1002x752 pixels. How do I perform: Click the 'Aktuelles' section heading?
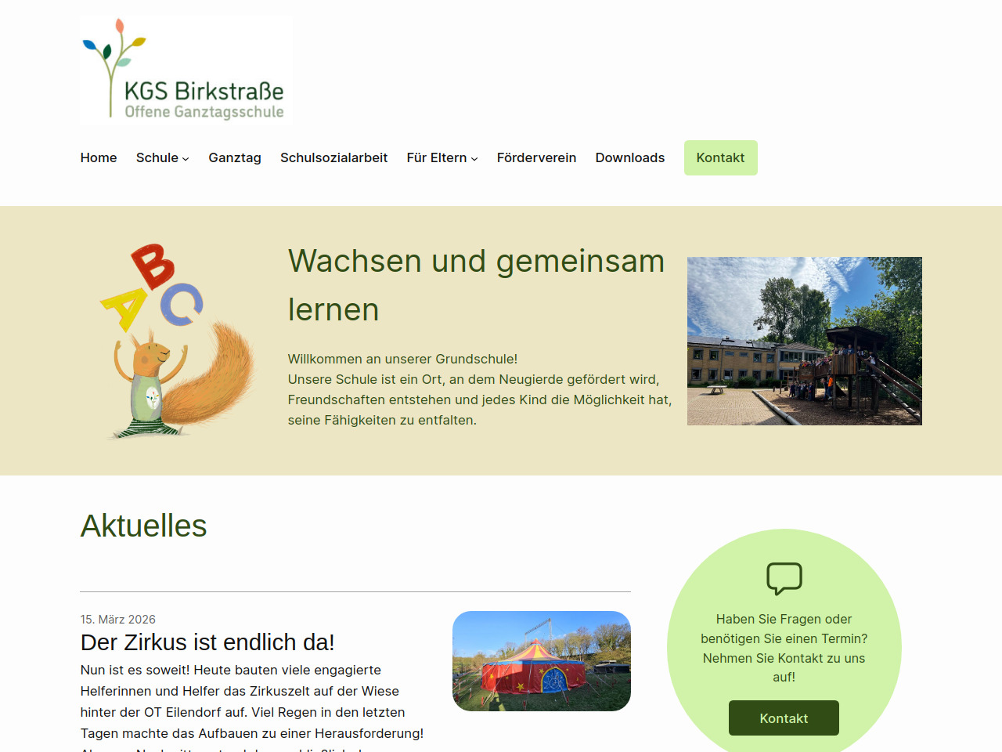(143, 526)
